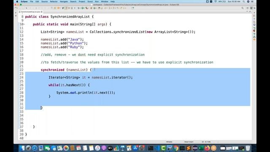
Task: Open the Navigate menu
Action: click(64, 2)
